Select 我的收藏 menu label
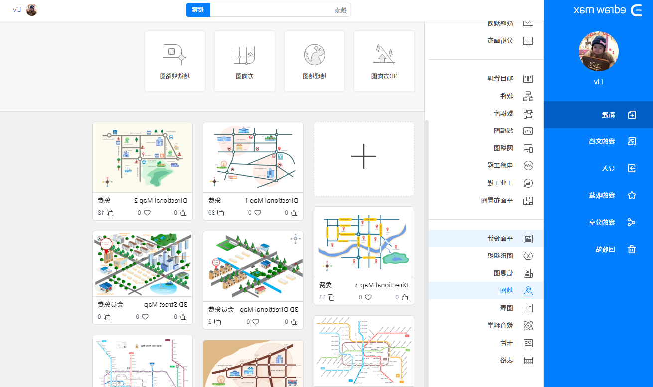653x387 pixels. pyautogui.click(x=602, y=195)
